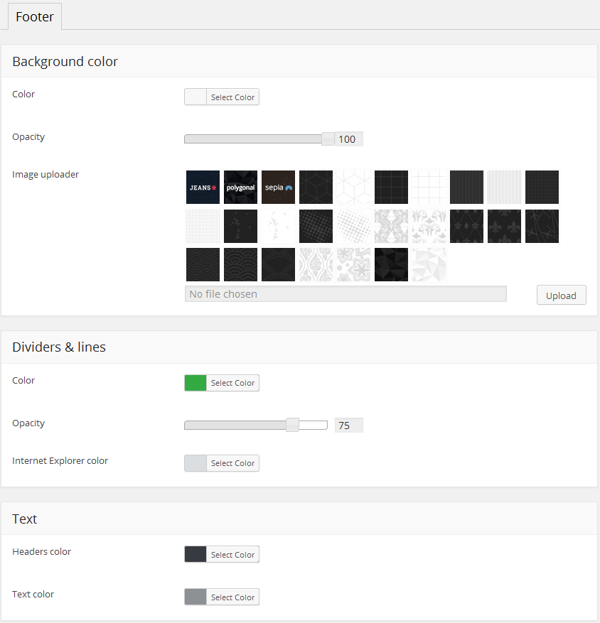
Task: Click the Headers color dark swatch
Action: pos(195,554)
